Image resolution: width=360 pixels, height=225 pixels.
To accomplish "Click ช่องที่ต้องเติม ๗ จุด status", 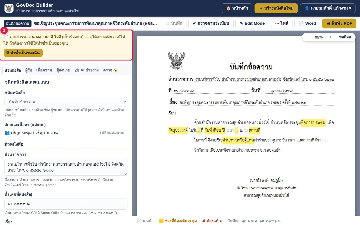I will (178, 221).
